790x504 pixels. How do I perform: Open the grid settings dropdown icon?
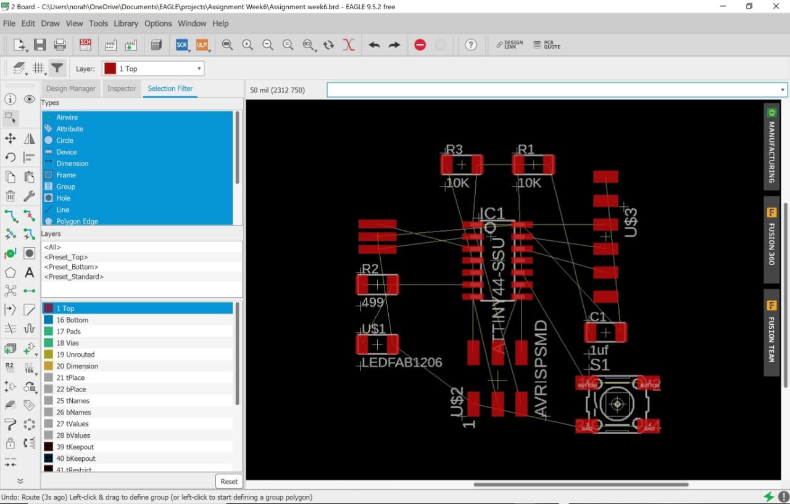[39, 69]
